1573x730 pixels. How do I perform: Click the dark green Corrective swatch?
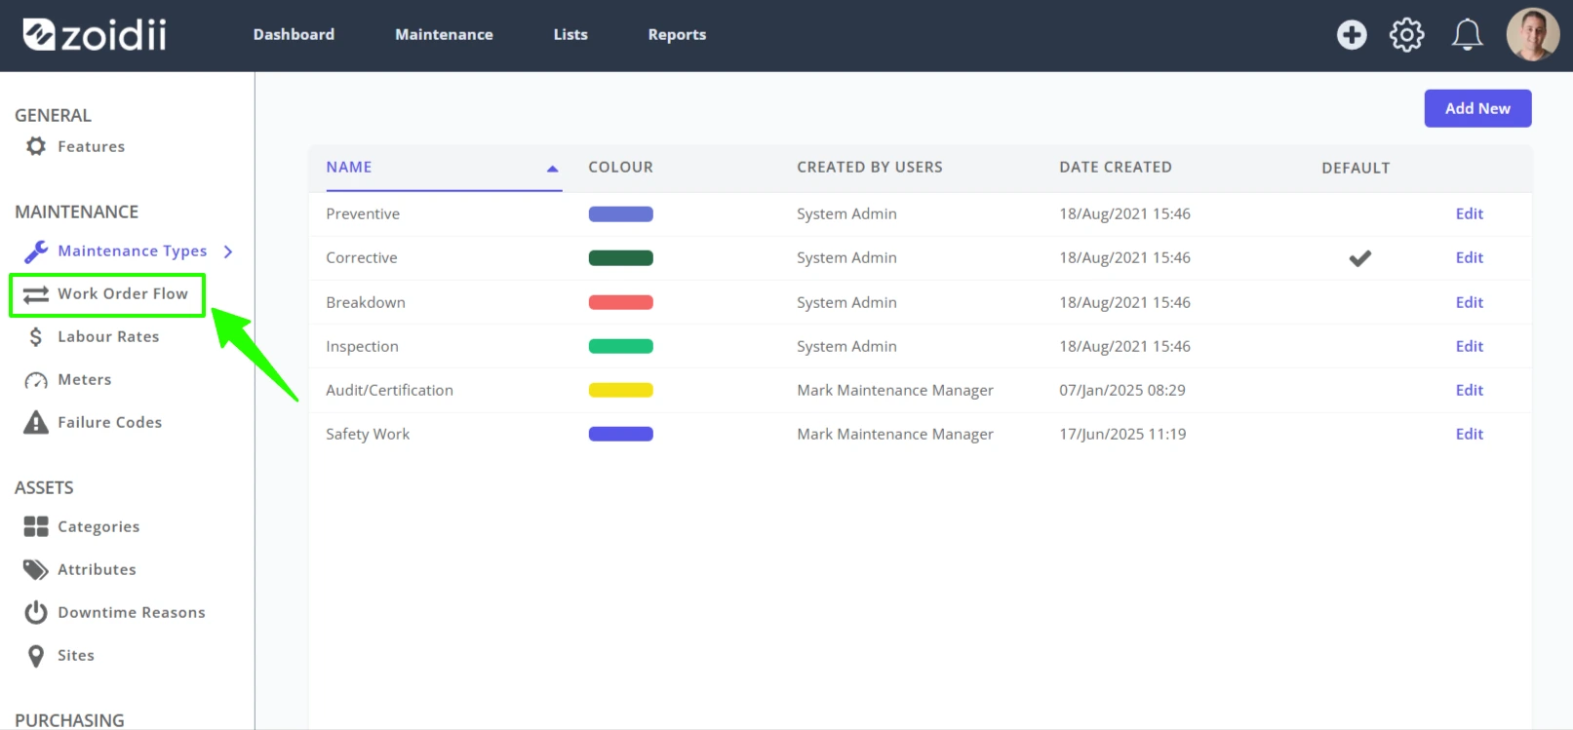point(620,258)
